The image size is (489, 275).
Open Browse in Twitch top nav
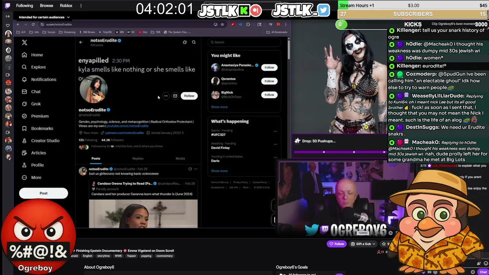(47, 6)
